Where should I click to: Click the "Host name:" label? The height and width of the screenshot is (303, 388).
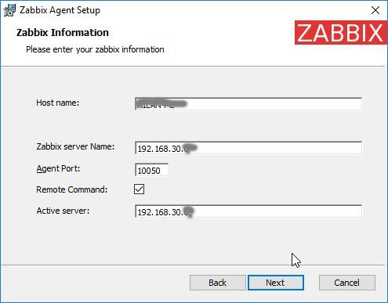pos(58,103)
